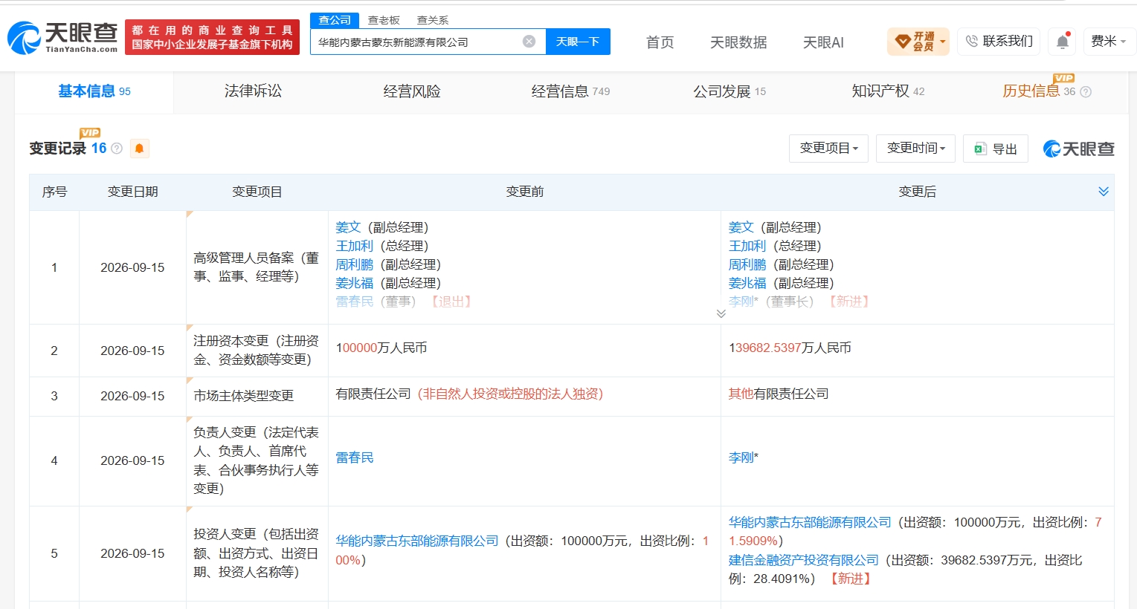Click the 天眼一下 search button

[x=578, y=42]
